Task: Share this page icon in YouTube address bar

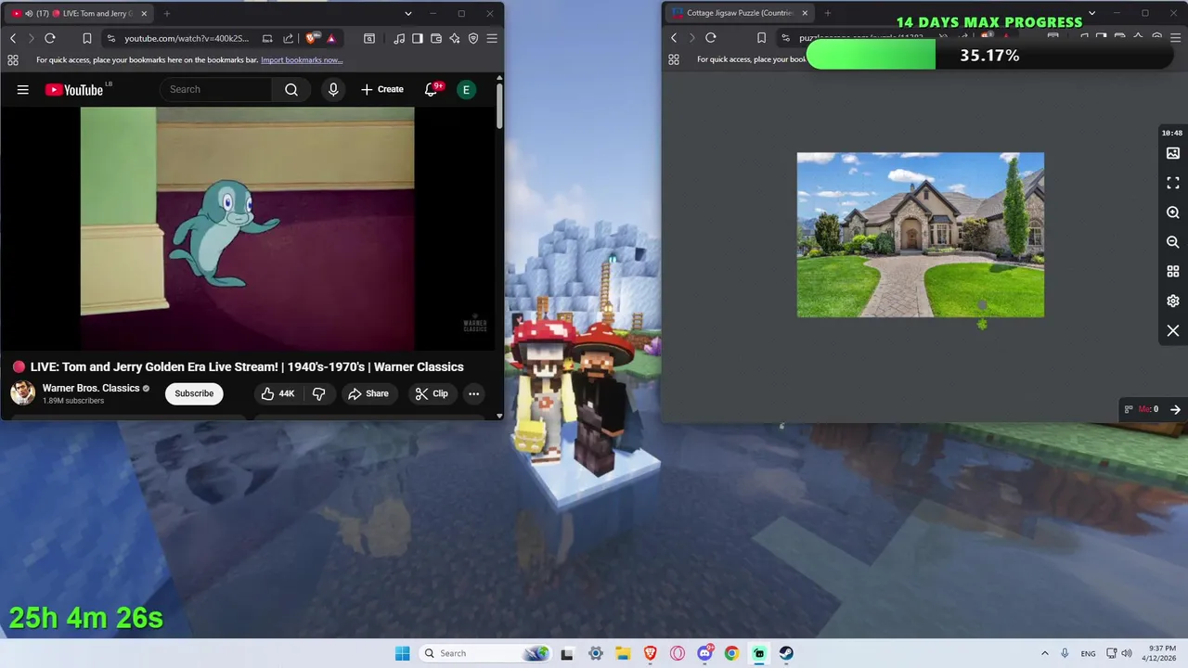Action: pyautogui.click(x=288, y=38)
